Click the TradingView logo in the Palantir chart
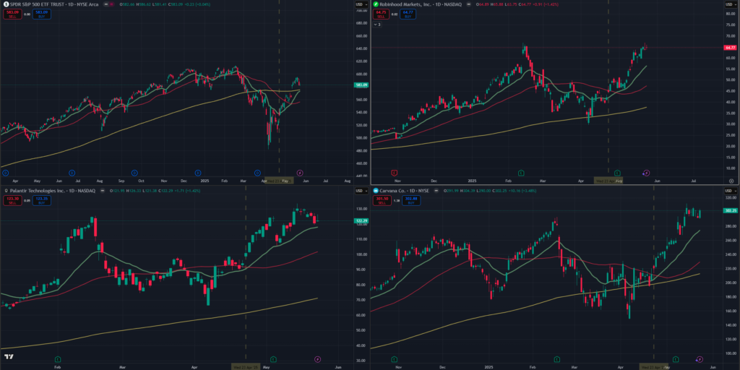This screenshot has height=370, width=740. coord(9,357)
